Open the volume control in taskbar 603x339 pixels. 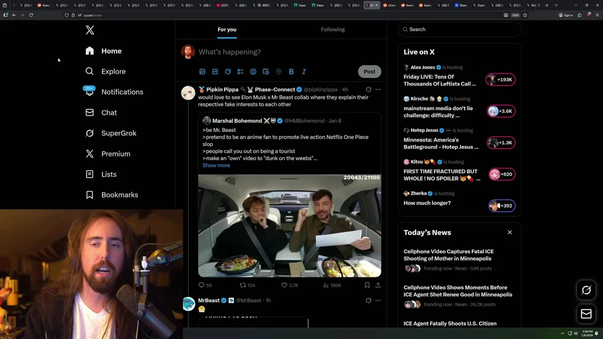pos(575,333)
